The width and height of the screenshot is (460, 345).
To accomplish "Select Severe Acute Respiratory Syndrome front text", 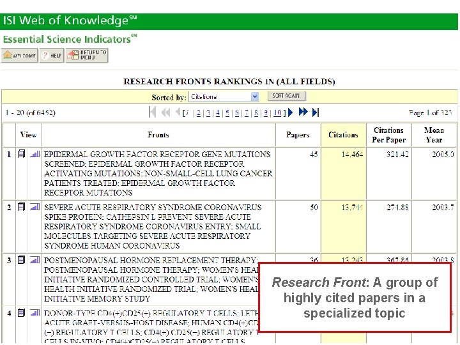I will (153, 226).
